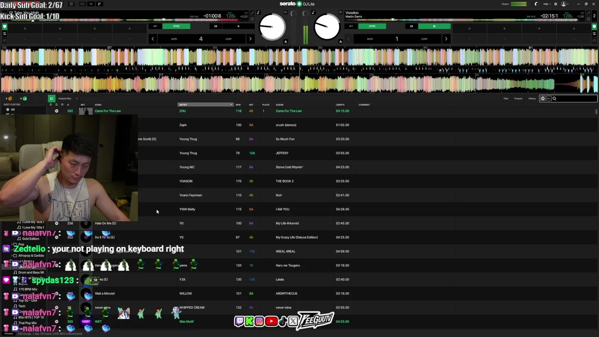The image size is (599, 337).
Task: Turn on left deck SYNC button
Action: pos(176,26)
